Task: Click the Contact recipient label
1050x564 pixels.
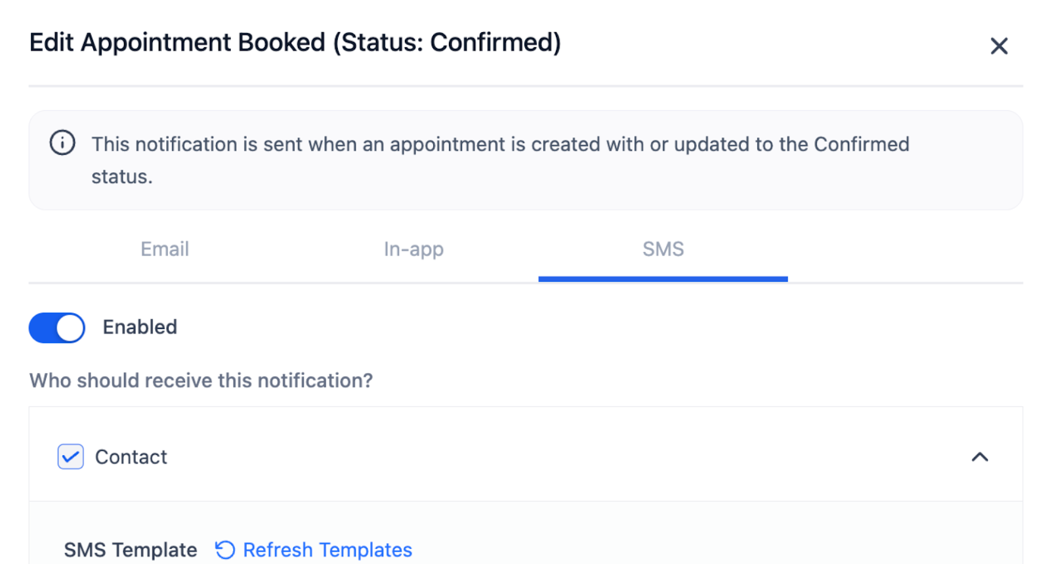Action: (x=131, y=457)
